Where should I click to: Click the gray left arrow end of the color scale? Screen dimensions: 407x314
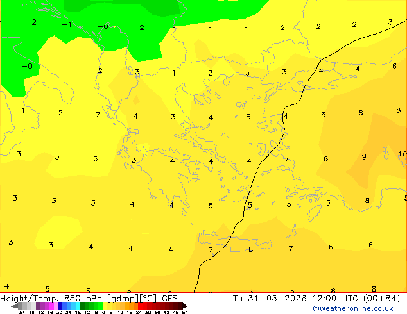pos(15,306)
